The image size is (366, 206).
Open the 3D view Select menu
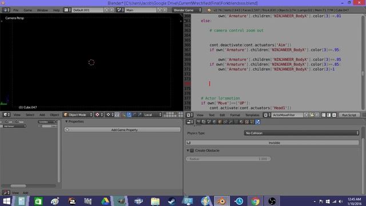(x=30, y=114)
